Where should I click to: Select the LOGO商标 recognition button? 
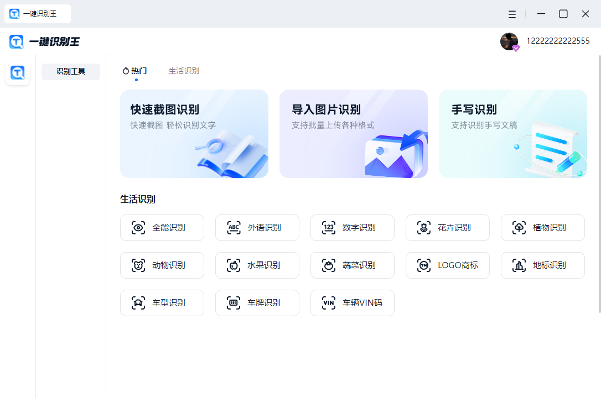point(448,265)
